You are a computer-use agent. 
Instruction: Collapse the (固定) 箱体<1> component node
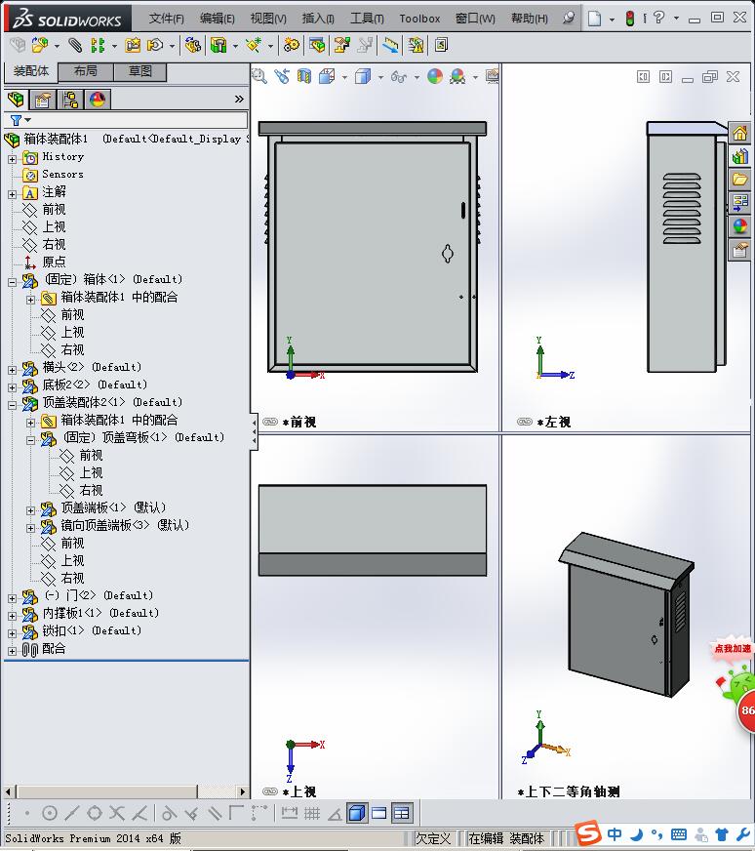click(12, 282)
